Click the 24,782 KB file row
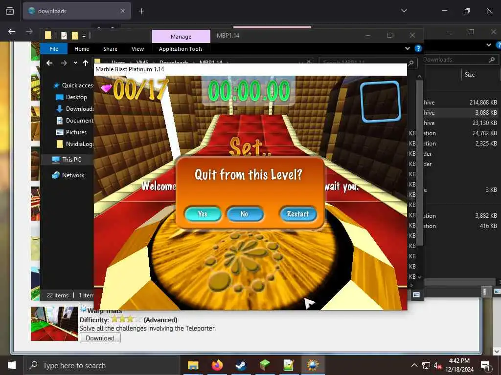 [460, 133]
